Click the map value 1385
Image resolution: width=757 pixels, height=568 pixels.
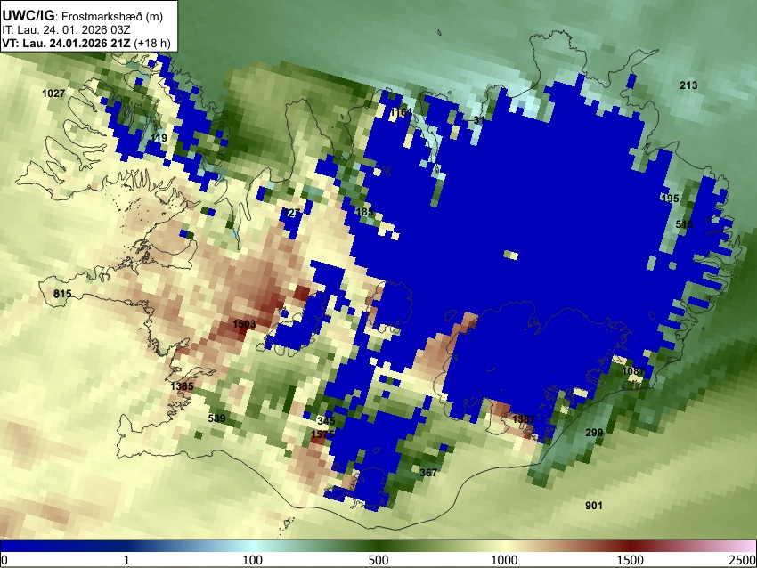[x=182, y=386]
